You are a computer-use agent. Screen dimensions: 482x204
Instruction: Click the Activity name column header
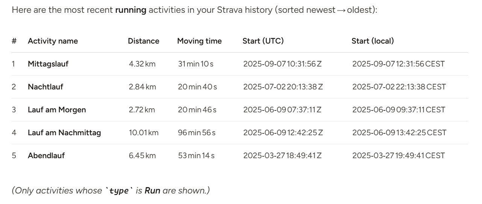tap(53, 41)
